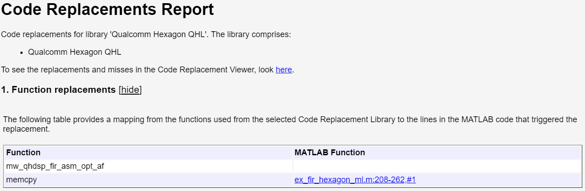Click the bullet marker before Qualcomm Hexagon QHL
Viewport: 585px width, 191px height.
tap(22, 52)
